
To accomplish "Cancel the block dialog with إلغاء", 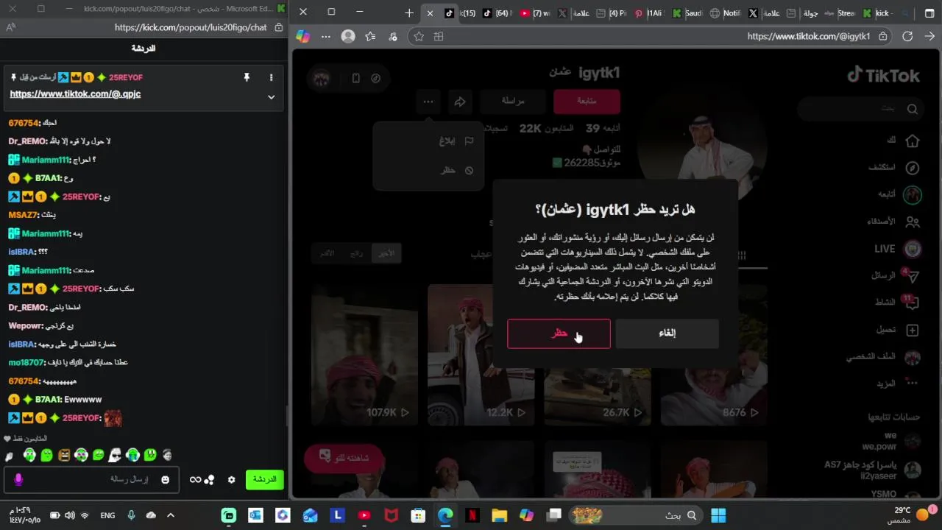I will [x=667, y=333].
